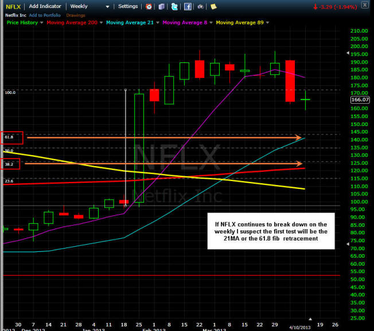Click the Moving Average 8 label
Image resolution: width=374 pixels, height=331 pixels.
[x=185, y=23]
